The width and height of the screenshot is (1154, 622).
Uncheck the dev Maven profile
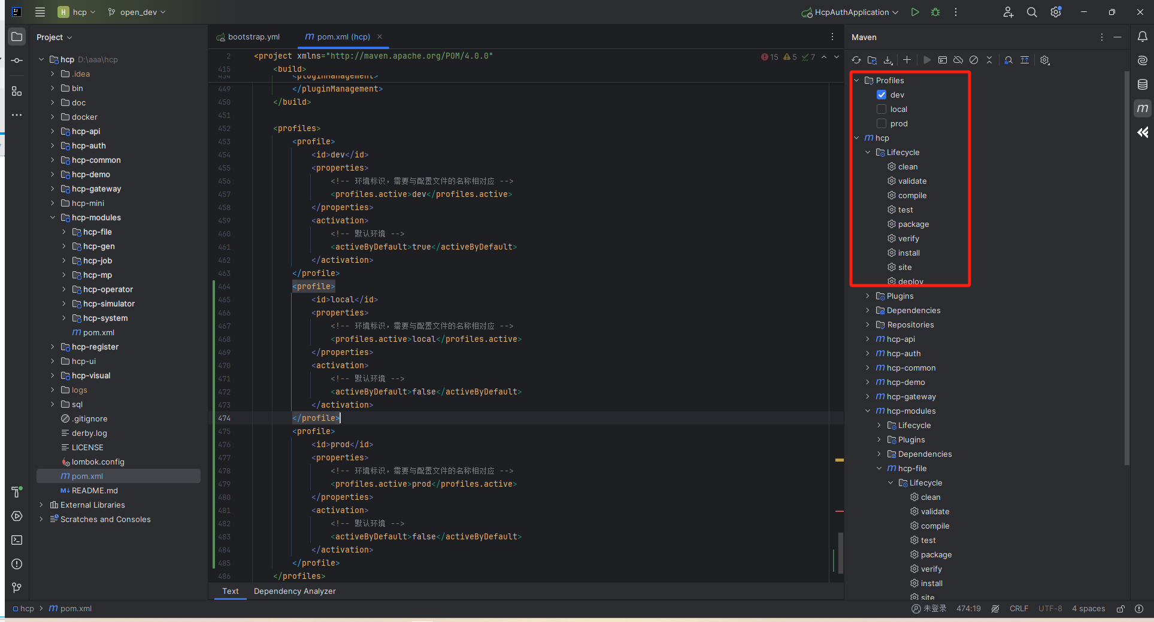tap(882, 95)
